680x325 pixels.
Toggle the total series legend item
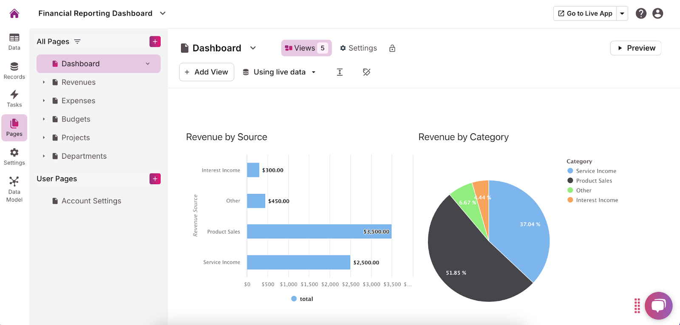302,299
